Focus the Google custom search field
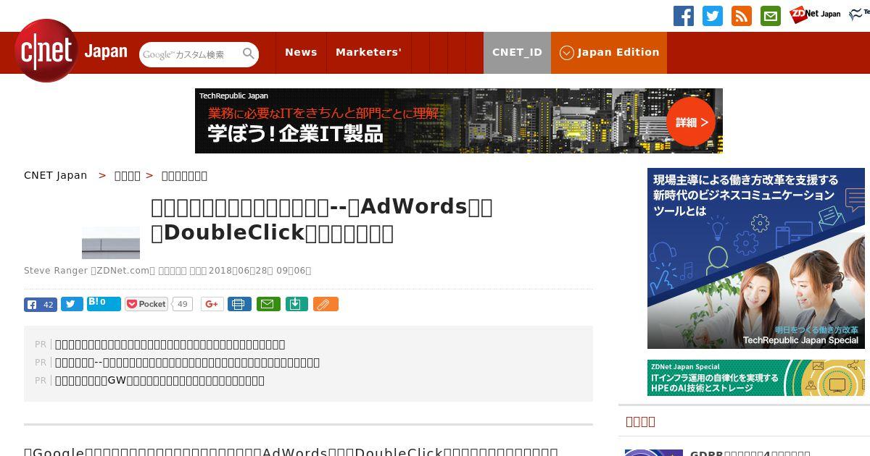Screen dimensions: 870x456 pyautogui.click(x=190, y=54)
